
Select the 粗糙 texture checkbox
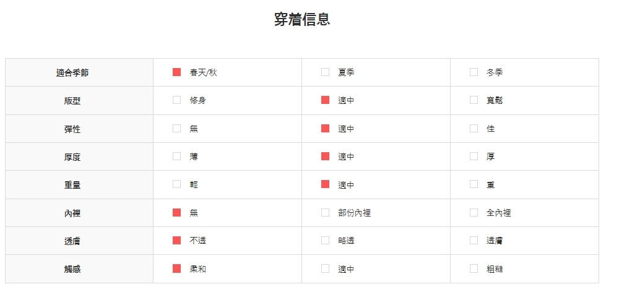coord(474,268)
